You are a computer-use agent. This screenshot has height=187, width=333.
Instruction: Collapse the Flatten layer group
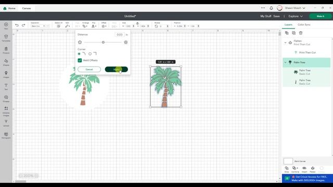pyautogui.click(x=286, y=43)
